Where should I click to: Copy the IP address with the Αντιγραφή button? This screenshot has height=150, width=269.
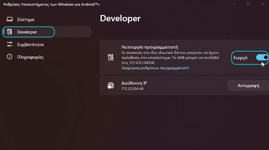coord(248,86)
